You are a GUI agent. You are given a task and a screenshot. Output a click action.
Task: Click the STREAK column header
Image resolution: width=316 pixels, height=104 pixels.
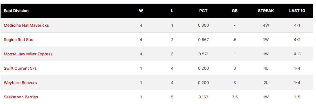tap(266, 11)
